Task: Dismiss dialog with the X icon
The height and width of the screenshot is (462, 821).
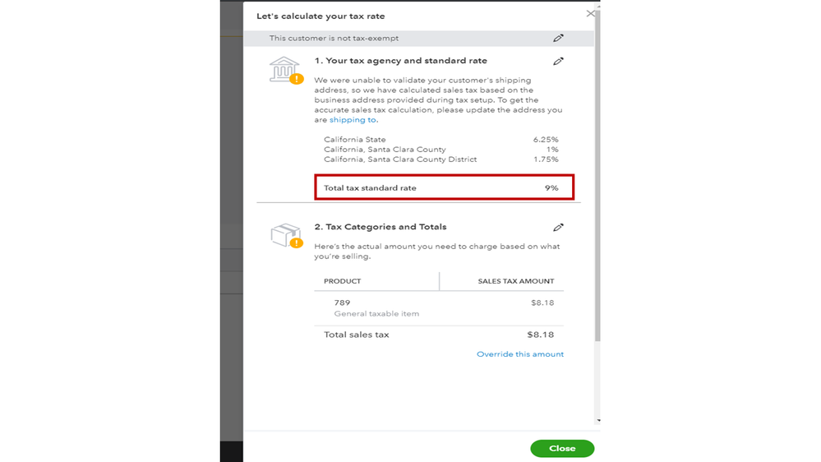Action: (590, 14)
